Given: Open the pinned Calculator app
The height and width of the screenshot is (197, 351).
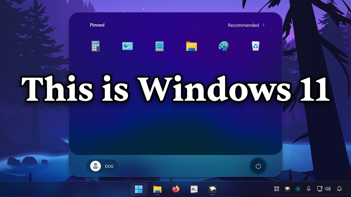Looking at the screenshot, I should (x=95, y=46).
